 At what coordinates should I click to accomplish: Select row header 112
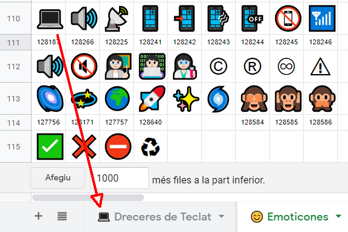point(16,66)
